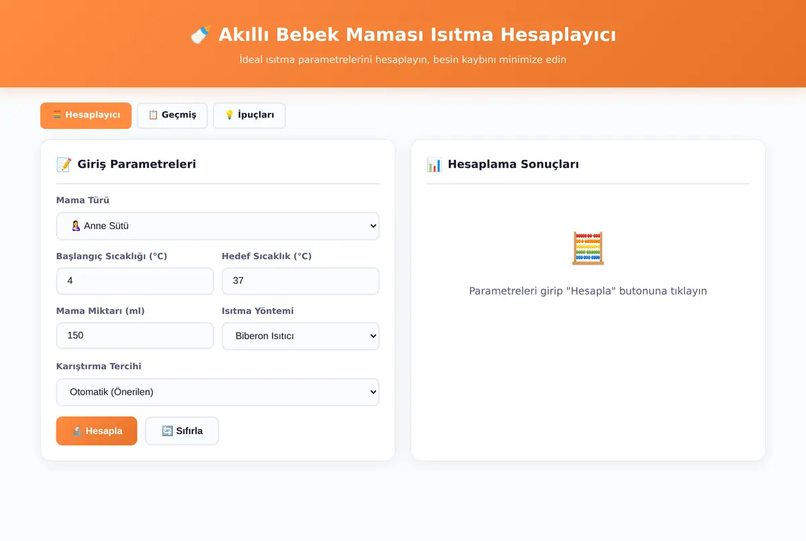The image size is (806, 541).
Task: Click the Mama Miktarı input field
Action: [x=135, y=336]
